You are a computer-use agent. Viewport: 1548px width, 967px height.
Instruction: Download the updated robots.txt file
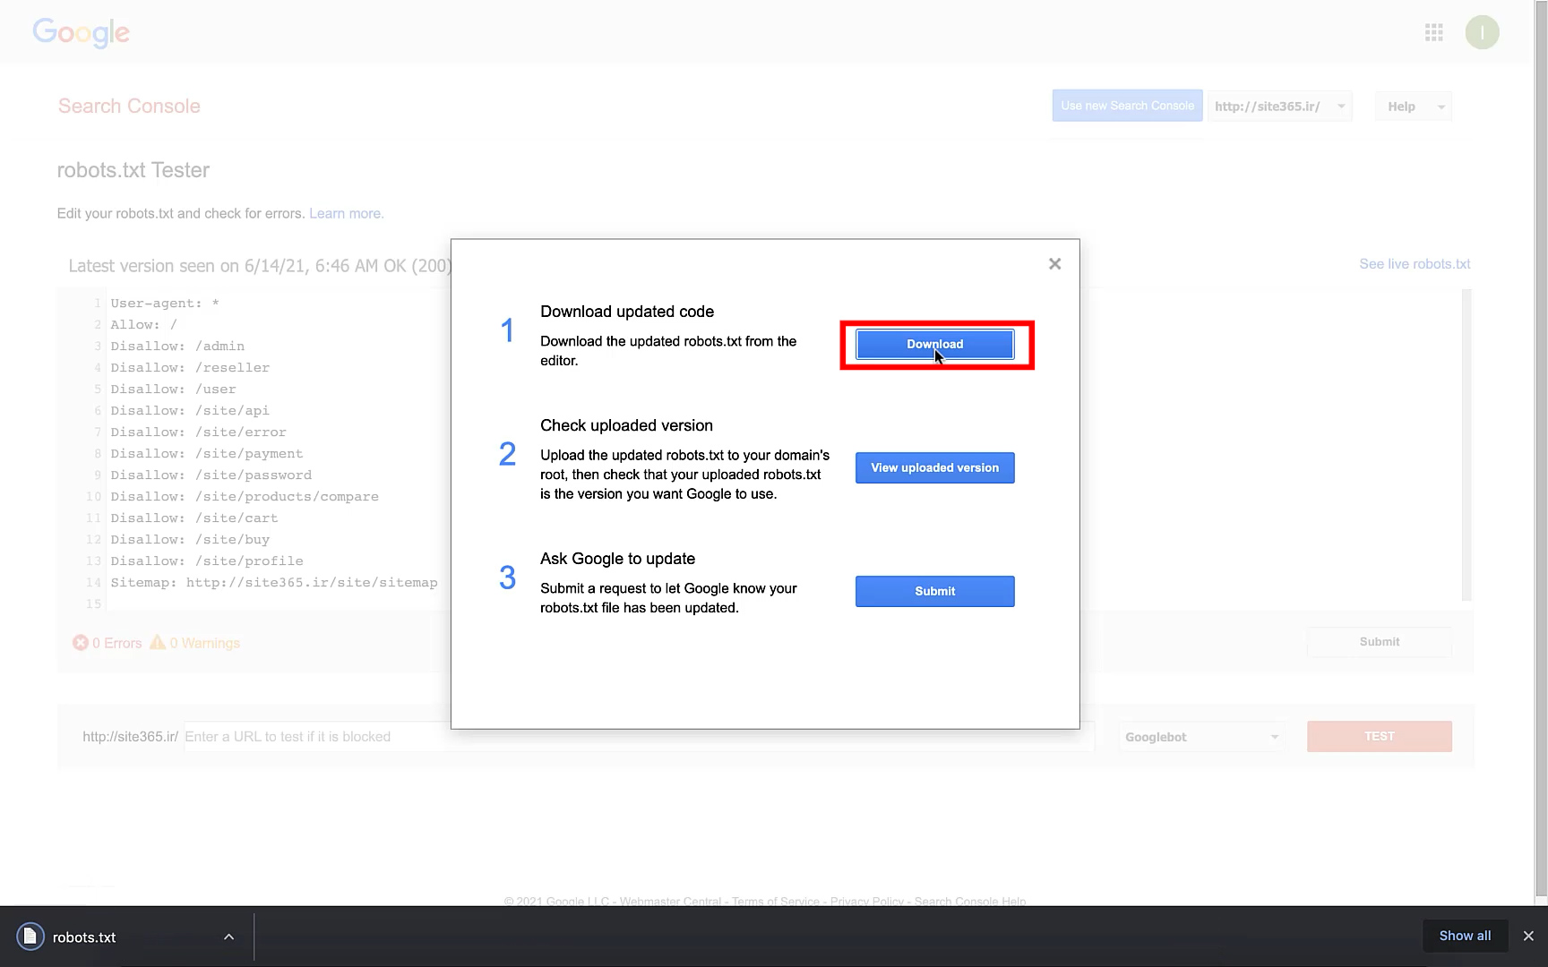pos(934,345)
